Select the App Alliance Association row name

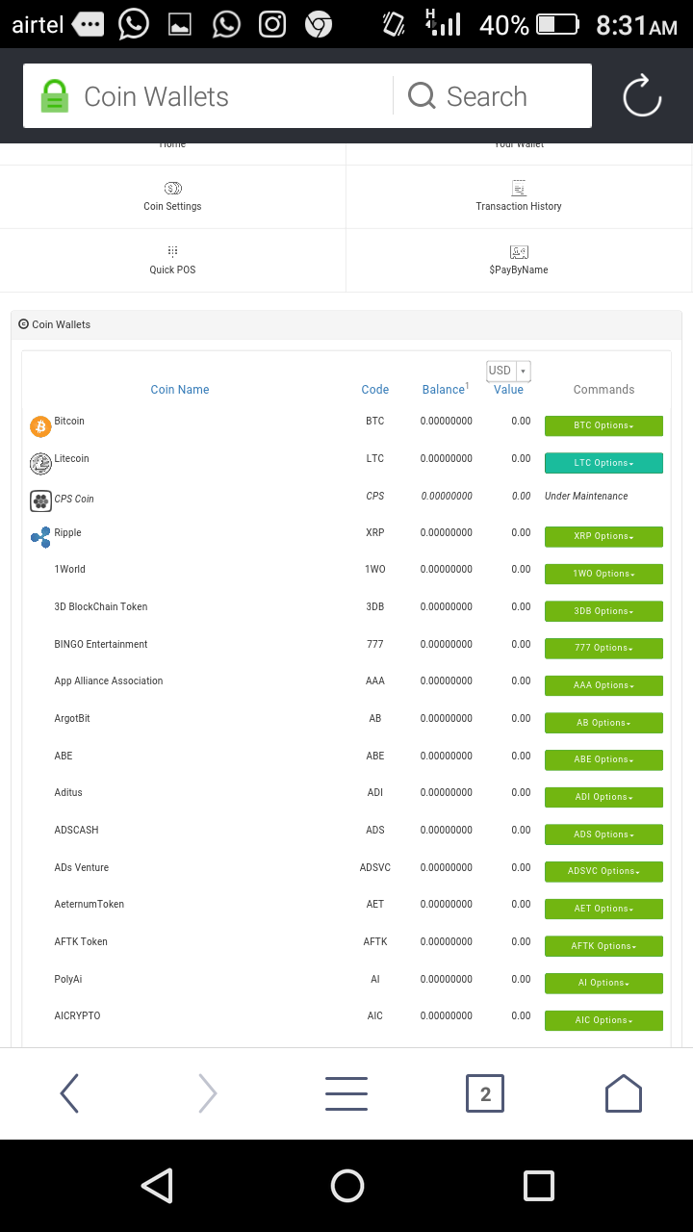click(109, 680)
